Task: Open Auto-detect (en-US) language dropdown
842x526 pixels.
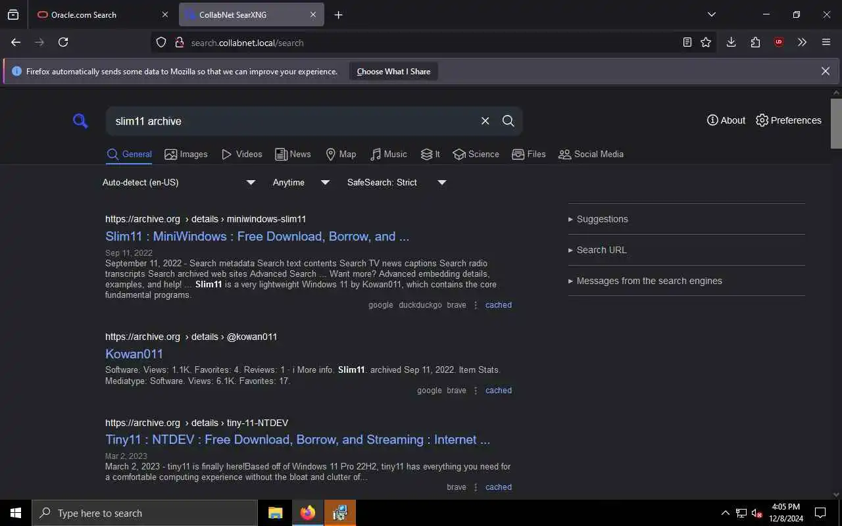Action: click(x=179, y=182)
